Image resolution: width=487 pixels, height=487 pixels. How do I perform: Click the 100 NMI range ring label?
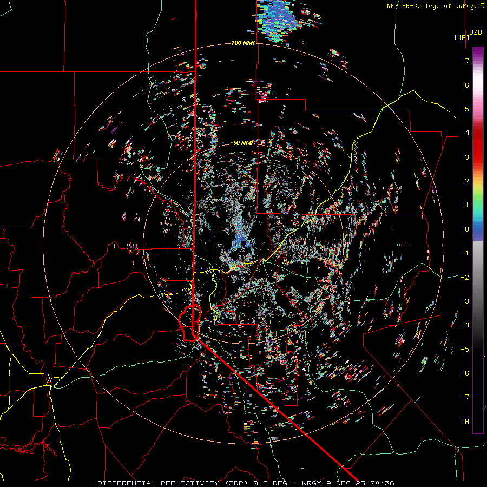(243, 43)
